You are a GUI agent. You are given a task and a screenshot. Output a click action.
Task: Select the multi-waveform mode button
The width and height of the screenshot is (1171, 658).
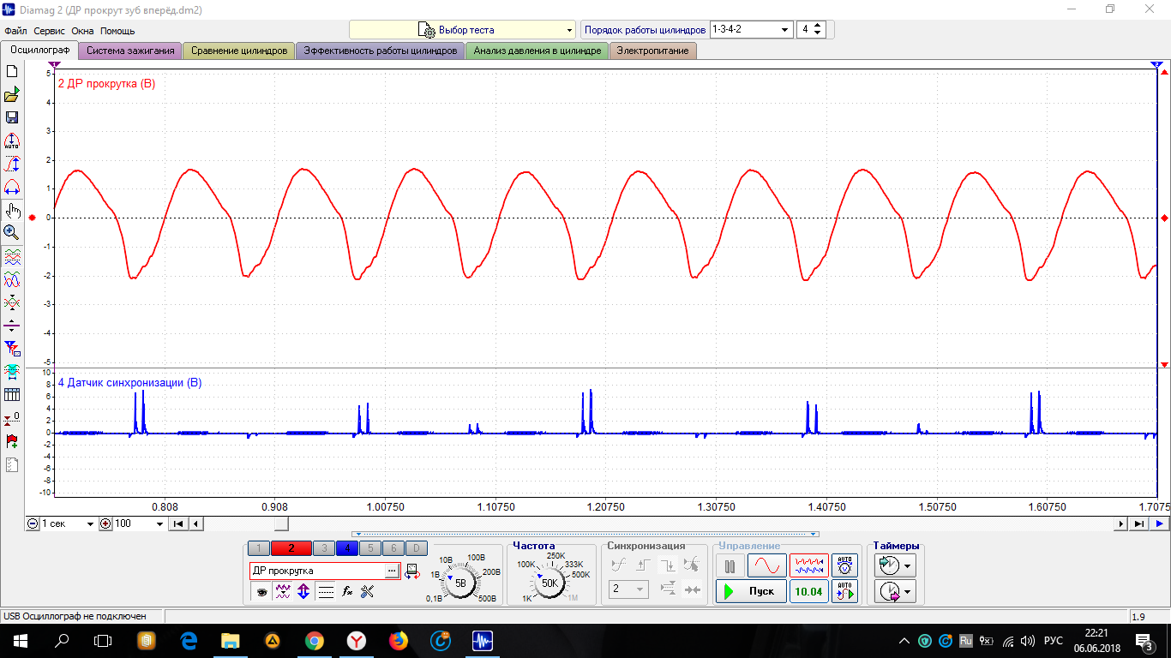pyautogui.click(x=809, y=565)
